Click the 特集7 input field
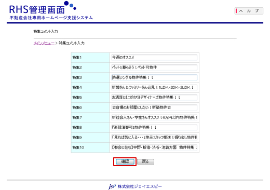The height and width of the screenshot is (190, 270). [154, 117]
